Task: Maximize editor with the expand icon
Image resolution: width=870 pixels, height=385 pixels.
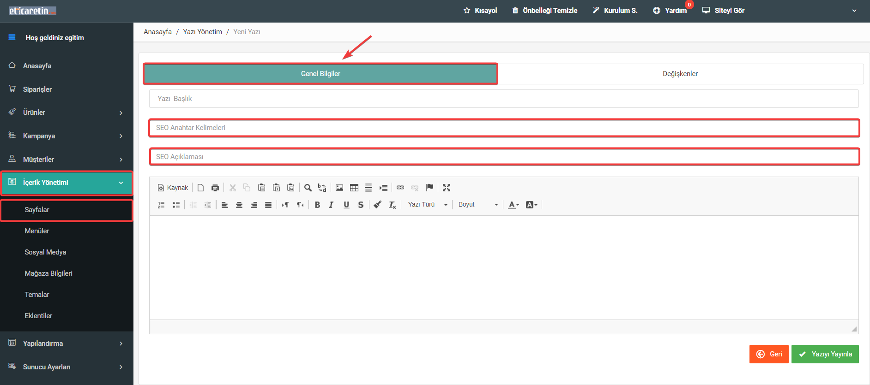Action: (447, 188)
